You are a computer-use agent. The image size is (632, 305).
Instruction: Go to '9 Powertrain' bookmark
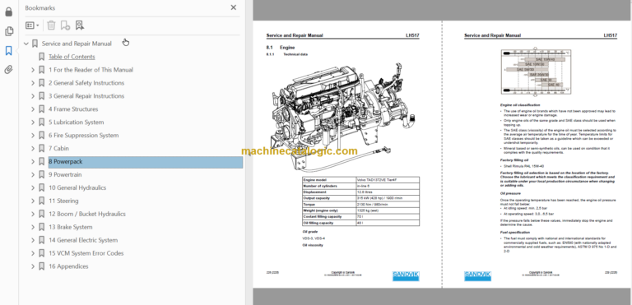[65, 174]
